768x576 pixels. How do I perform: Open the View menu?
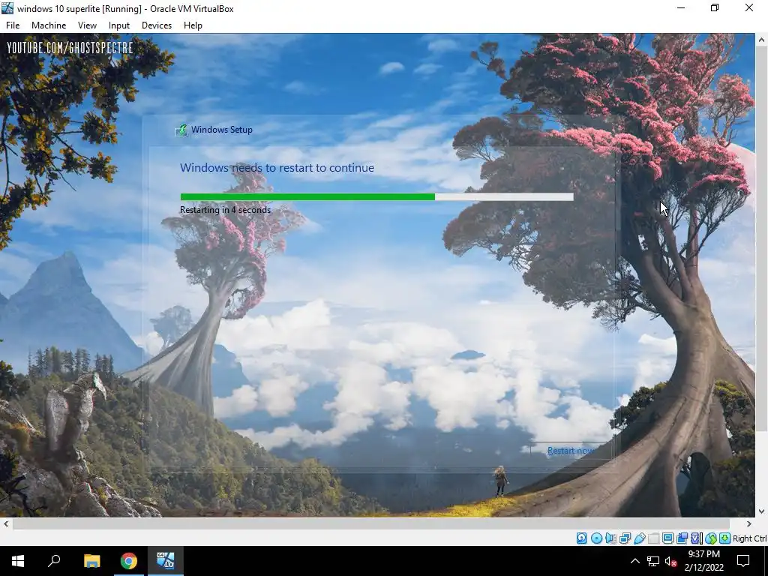pos(87,25)
